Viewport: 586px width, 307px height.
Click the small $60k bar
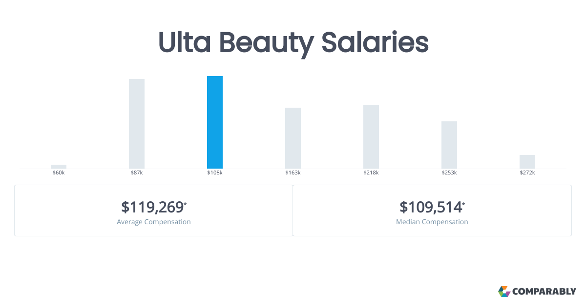[59, 167]
